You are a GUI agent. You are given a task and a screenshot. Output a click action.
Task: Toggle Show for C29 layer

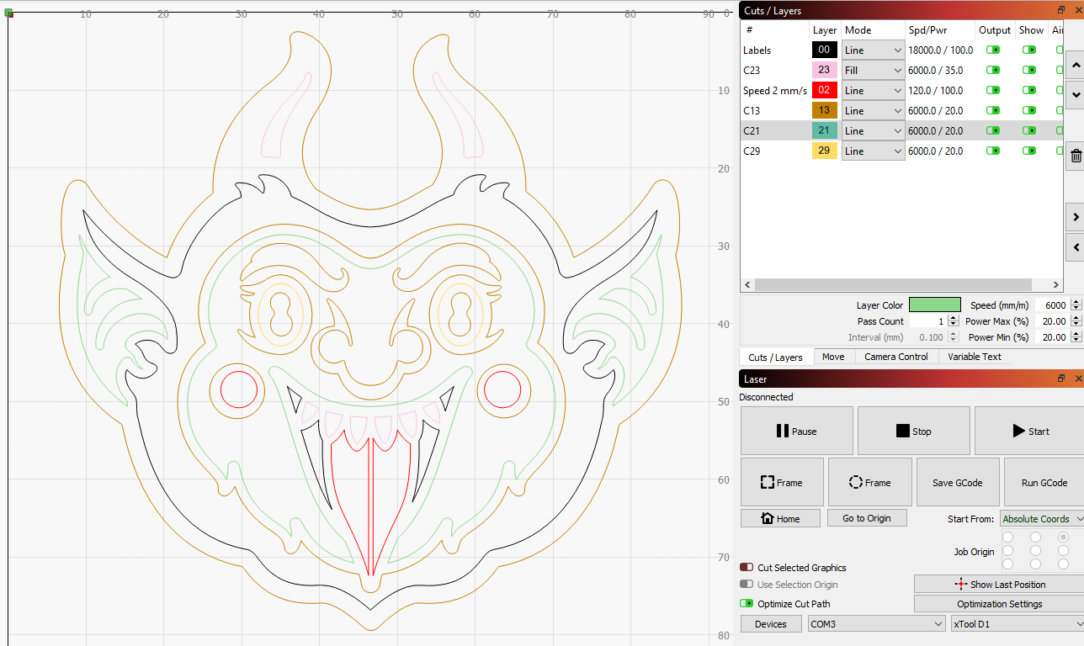tap(1029, 151)
